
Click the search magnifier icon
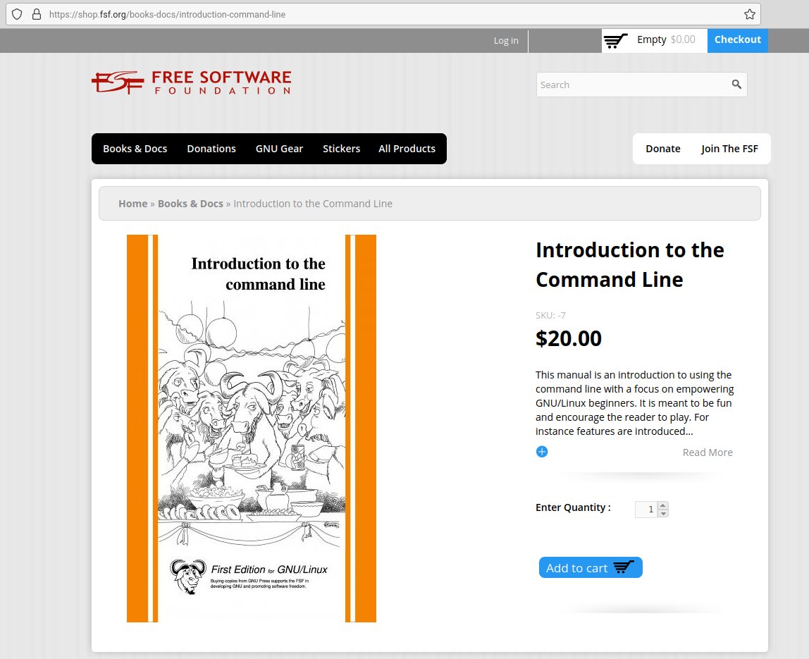click(736, 84)
